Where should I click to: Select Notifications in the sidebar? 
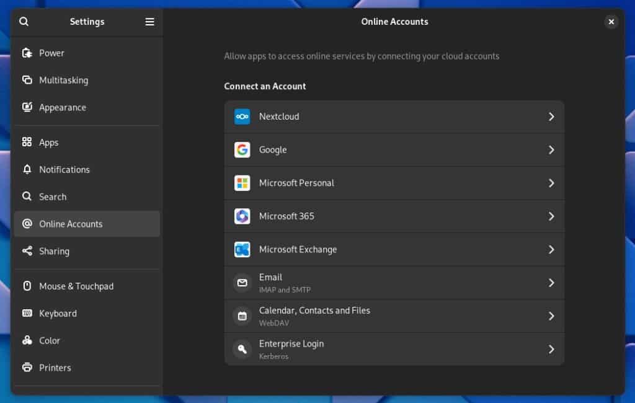tap(64, 170)
